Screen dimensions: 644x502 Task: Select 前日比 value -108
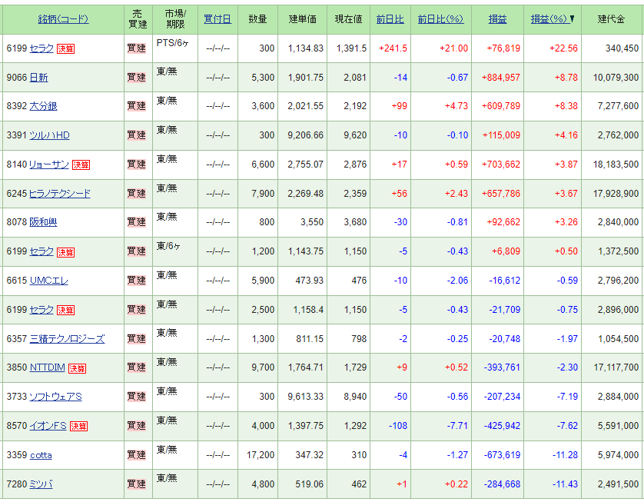tap(398, 426)
